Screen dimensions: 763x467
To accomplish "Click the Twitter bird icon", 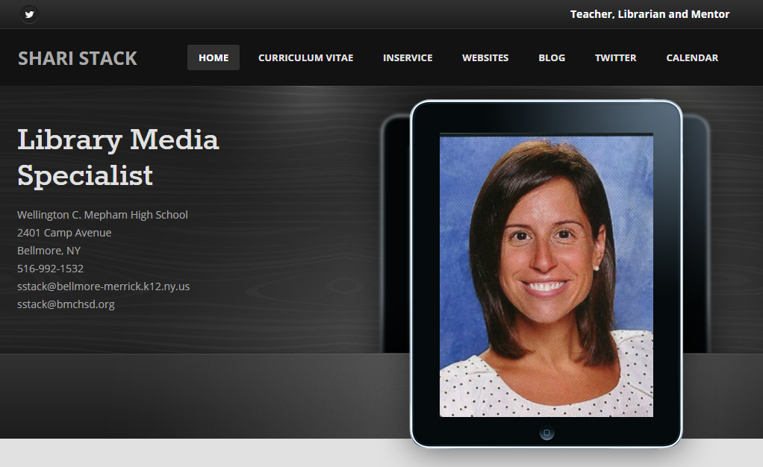I will 29,13.
